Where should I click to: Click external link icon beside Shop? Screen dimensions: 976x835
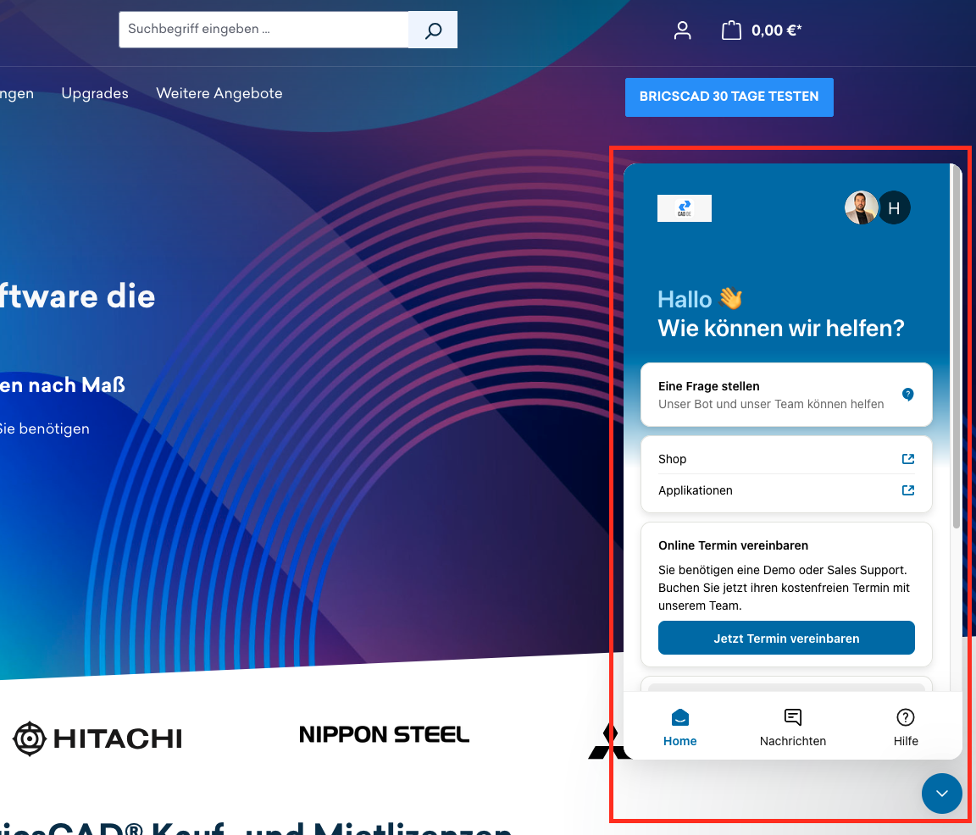click(x=907, y=459)
